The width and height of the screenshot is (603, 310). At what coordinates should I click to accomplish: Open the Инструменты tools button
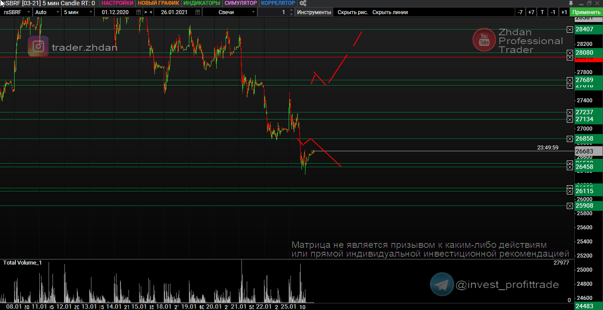[314, 12]
